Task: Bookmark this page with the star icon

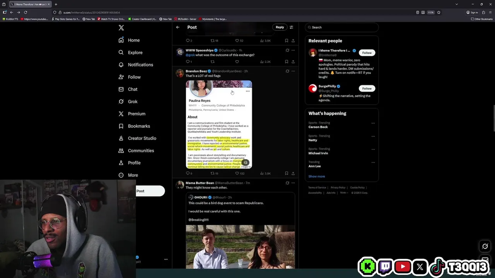Action: point(439,12)
